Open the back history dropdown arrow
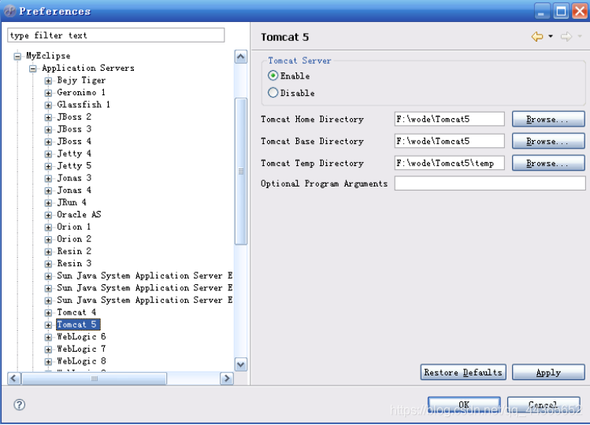This screenshot has height=425, width=590. coord(551,36)
